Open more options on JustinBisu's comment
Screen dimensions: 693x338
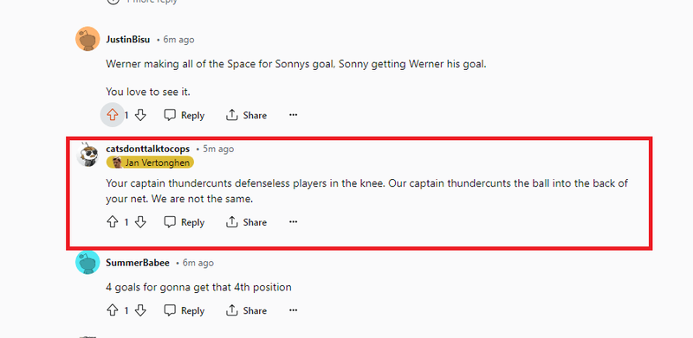293,115
